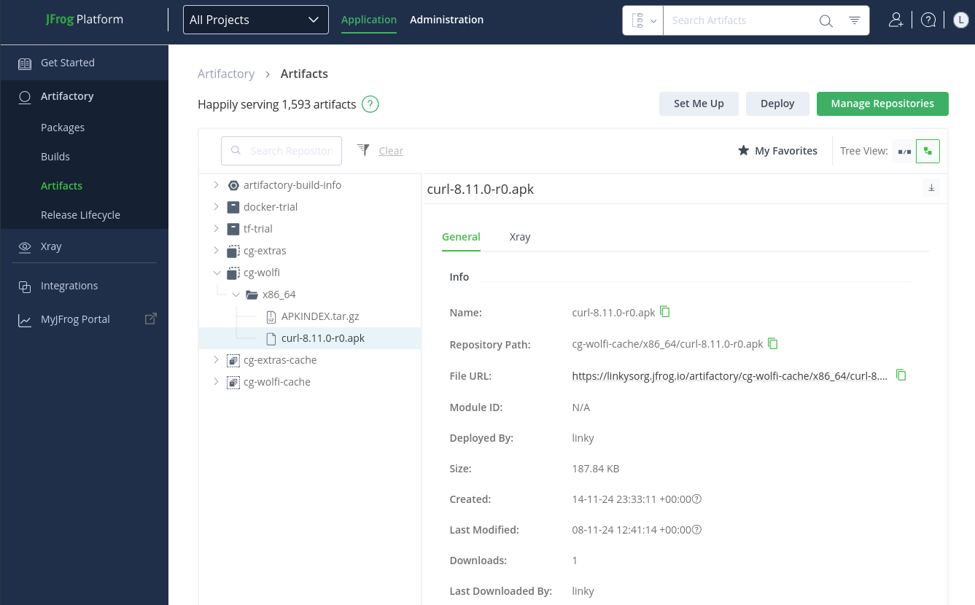Click the download artifact icon
The image size is (975, 605).
coord(931,188)
